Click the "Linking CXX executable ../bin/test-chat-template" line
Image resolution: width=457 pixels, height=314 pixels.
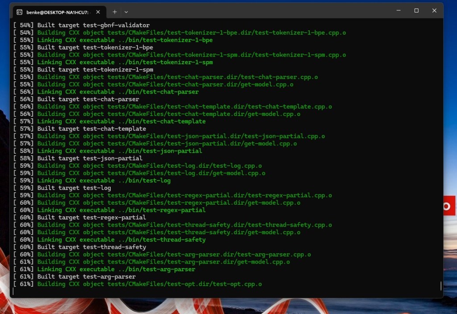(121, 121)
